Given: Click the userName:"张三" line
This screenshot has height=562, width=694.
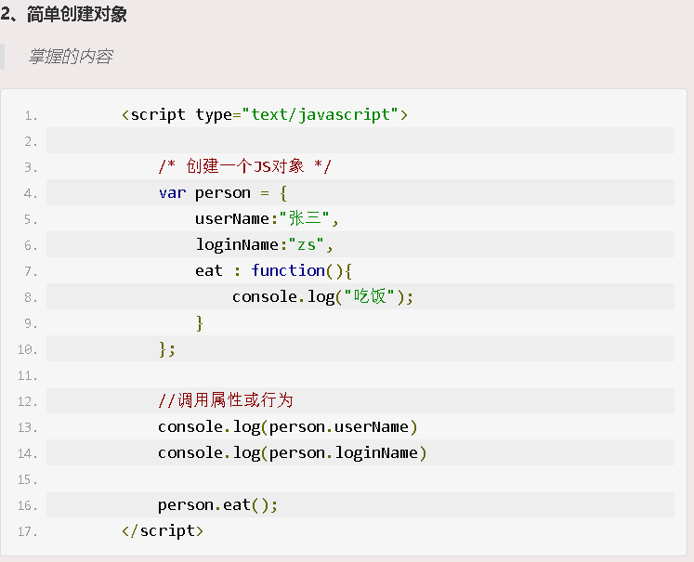Looking at the screenshot, I should pos(267,218).
